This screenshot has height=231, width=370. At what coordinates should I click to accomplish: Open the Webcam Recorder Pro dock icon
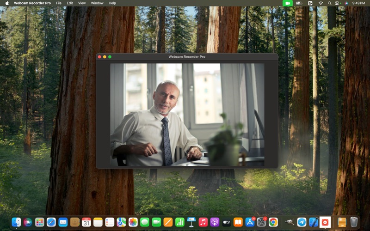[x=326, y=222]
